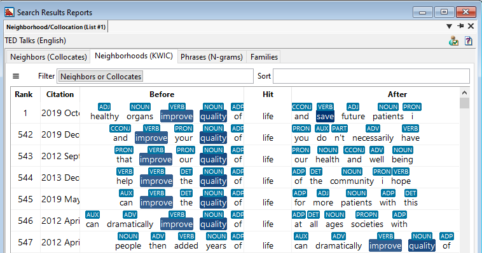The image size is (482, 253).
Task: Minimize the Search Results Reports window
Action: (x=422, y=12)
